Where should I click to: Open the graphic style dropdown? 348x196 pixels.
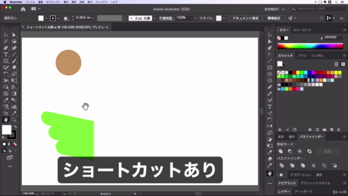click(x=224, y=18)
